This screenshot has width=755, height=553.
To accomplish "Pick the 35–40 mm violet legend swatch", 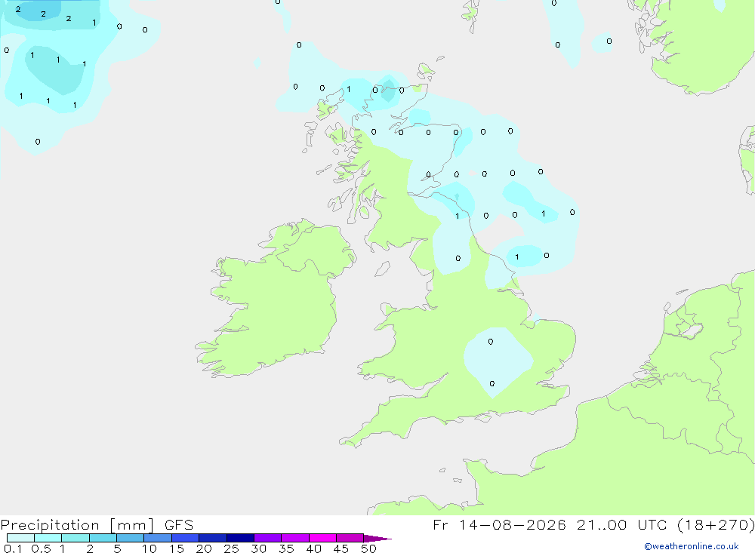I will pyautogui.click(x=295, y=538).
